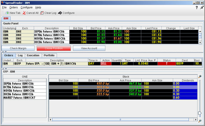205x126 pixels.
Task: Click the Configure wrench icon in the toolbar
Action: [x=60, y=13]
